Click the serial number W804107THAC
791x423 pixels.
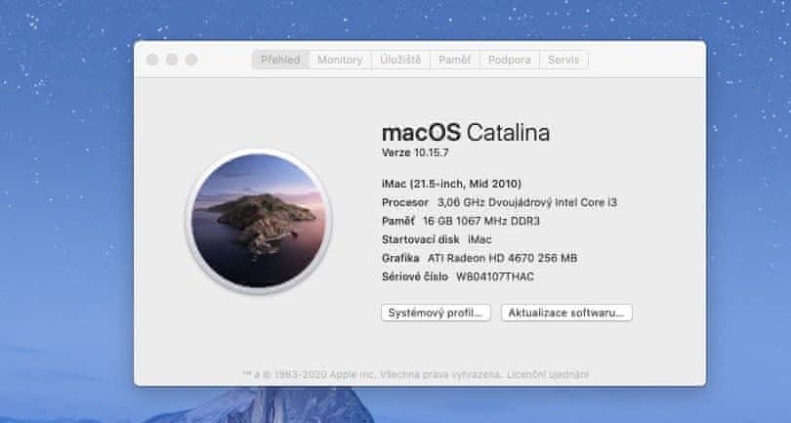(495, 276)
